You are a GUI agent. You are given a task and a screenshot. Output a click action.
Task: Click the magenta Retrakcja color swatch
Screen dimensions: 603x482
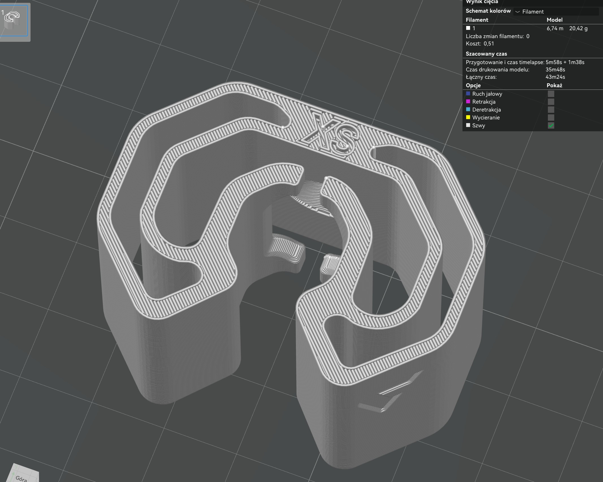468,101
